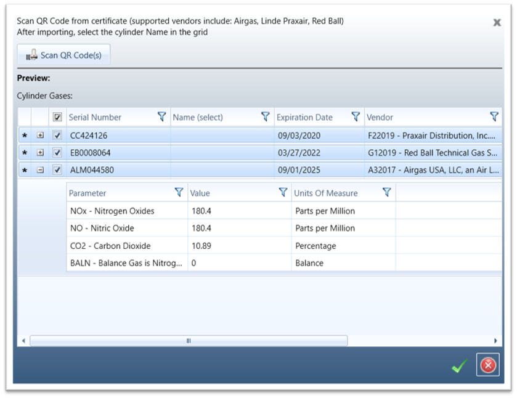The height and width of the screenshot is (398, 517).
Task: Select the Name cell for ALM044580
Action: (222, 170)
